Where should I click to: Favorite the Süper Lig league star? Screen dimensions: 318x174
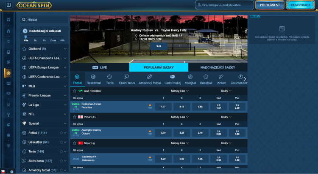tap(75, 143)
